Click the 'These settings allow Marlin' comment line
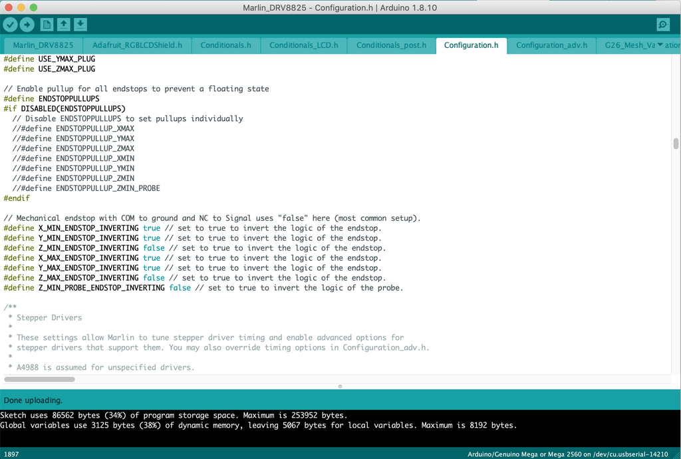Viewport: 681px width, 459px height. tap(206, 338)
